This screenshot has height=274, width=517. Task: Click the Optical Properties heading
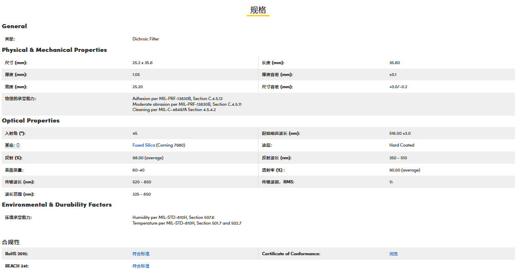31,120
